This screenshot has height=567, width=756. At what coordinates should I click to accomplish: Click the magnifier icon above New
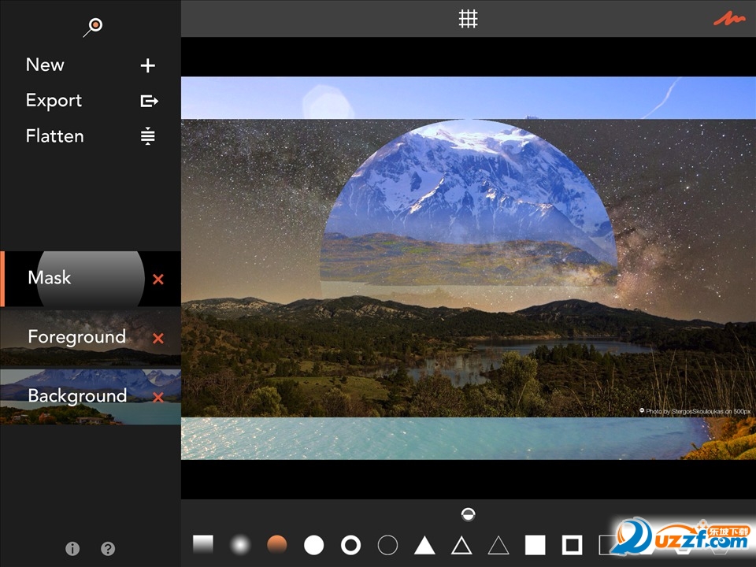point(94,27)
